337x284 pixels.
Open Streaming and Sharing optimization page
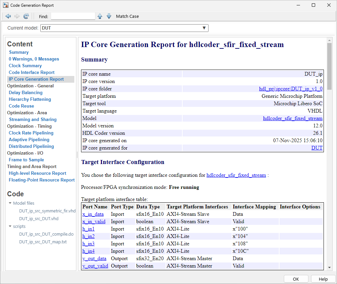point(32,119)
